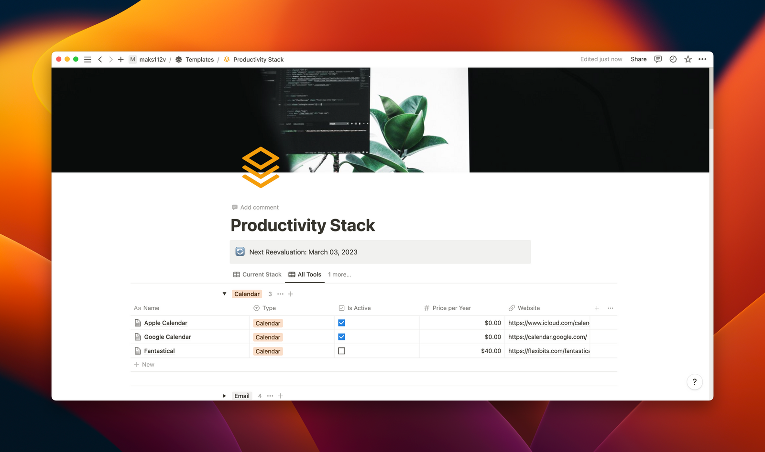This screenshot has height=452, width=765.
Task: Expand the Email group
Action: pos(224,396)
